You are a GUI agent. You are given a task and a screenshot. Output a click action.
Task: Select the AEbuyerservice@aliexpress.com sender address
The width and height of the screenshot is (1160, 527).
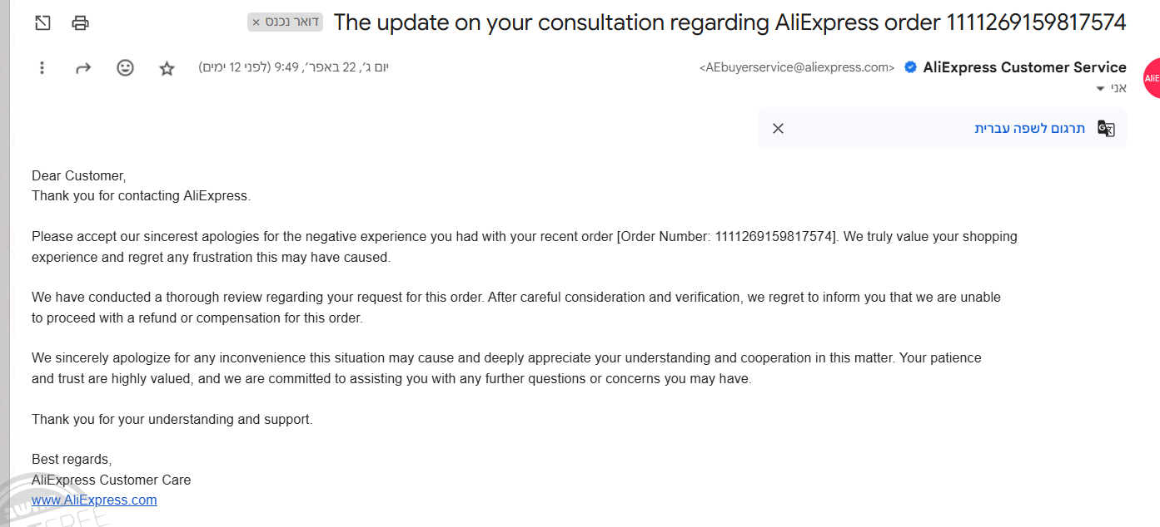[797, 68]
